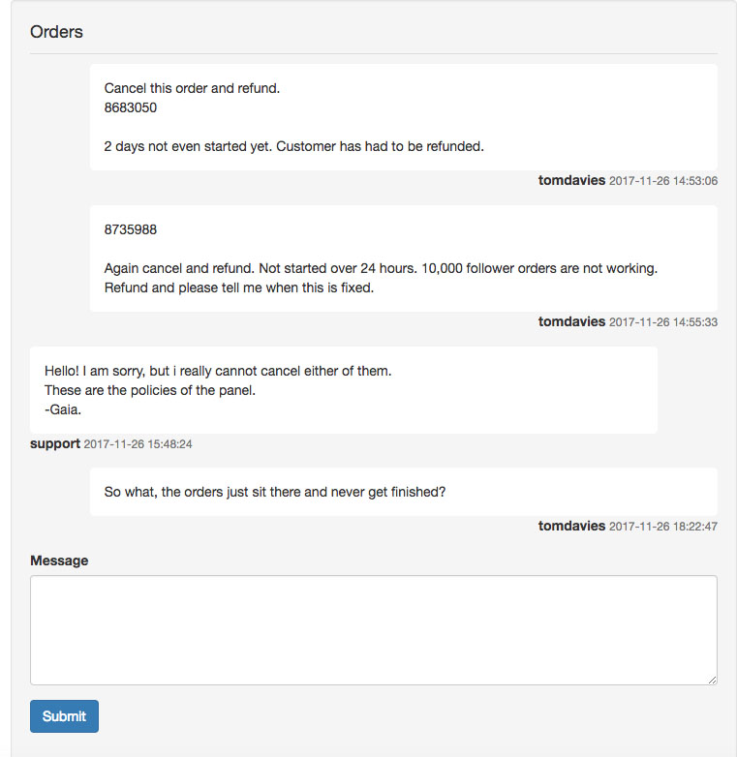This screenshot has height=757, width=737.
Task: Grab the textarea resize handle corner
Action: (x=713, y=680)
